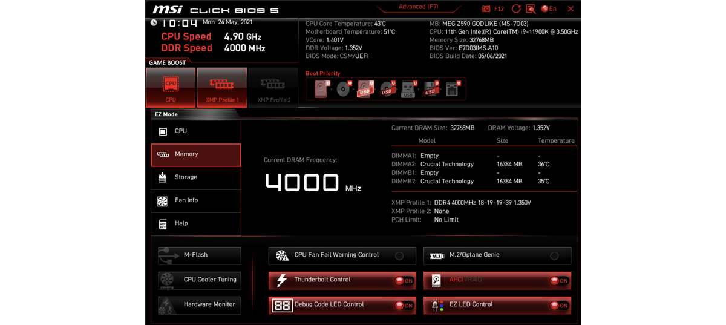
Task: Turn off EZ LED Control switch
Action: click(558, 306)
